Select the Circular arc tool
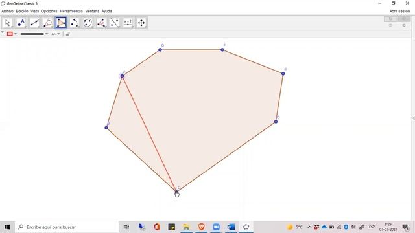This screenshot has height=233, width=415. (75, 23)
